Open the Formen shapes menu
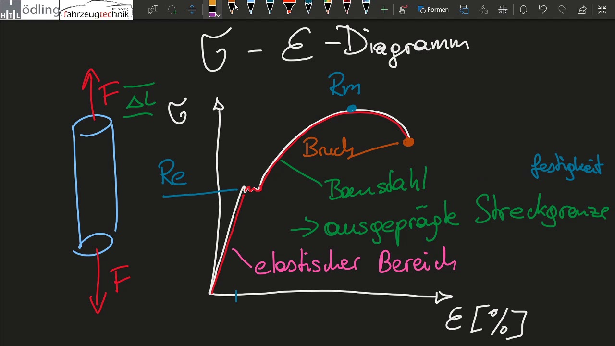Image resolution: width=615 pixels, height=346 pixels. tap(433, 10)
